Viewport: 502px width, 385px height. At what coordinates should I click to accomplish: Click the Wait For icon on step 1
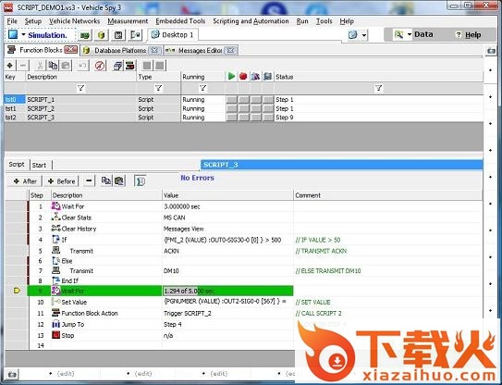pos(55,206)
